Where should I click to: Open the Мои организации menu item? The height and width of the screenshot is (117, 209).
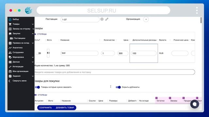pyautogui.click(x=20, y=71)
